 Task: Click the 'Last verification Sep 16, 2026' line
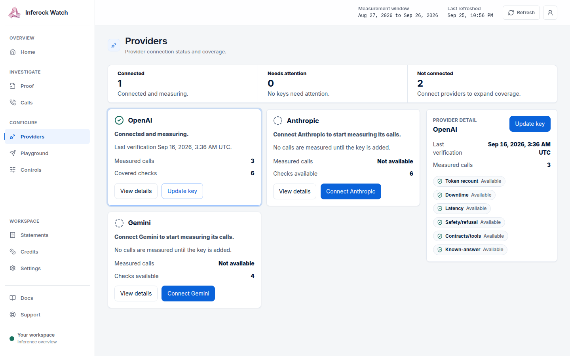point(173,147)
